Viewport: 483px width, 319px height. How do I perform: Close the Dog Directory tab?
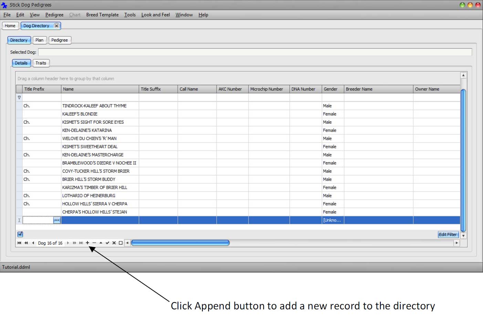coord(56,25)
